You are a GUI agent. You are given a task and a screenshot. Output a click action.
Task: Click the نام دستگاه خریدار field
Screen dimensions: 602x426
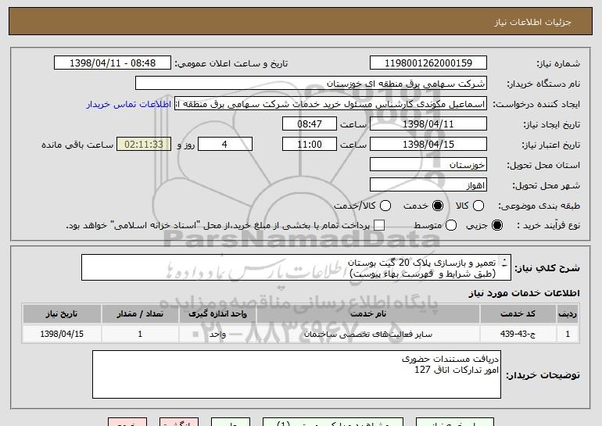(311, 84)
